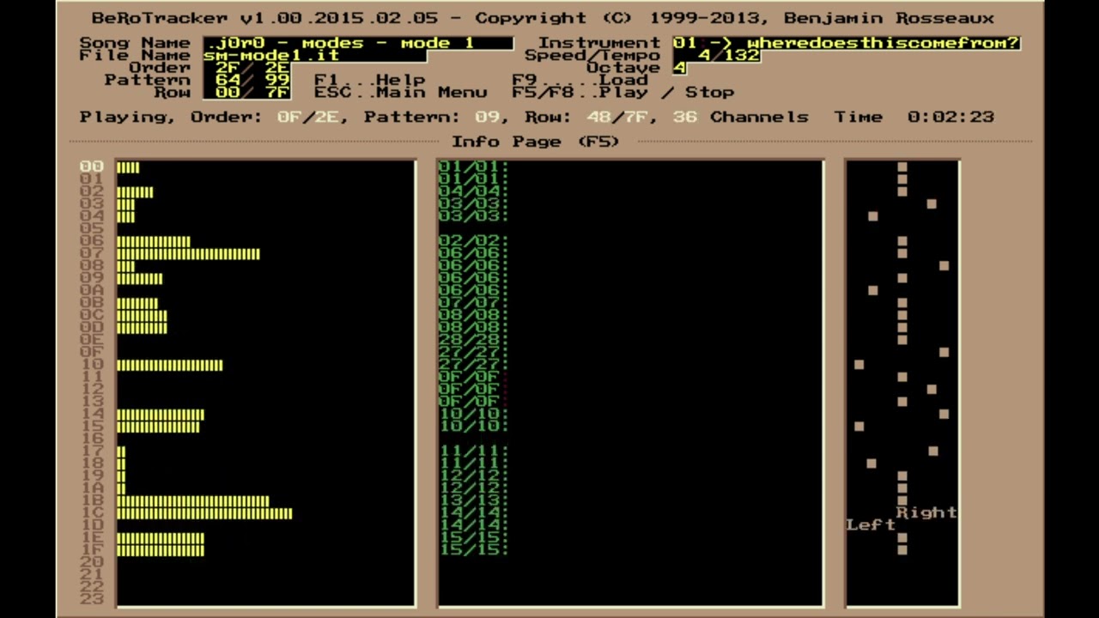The height and width of the screenshot is (618, 1099).
Task: Click the Info Page (F5) heading
Action: coord(536,142)
